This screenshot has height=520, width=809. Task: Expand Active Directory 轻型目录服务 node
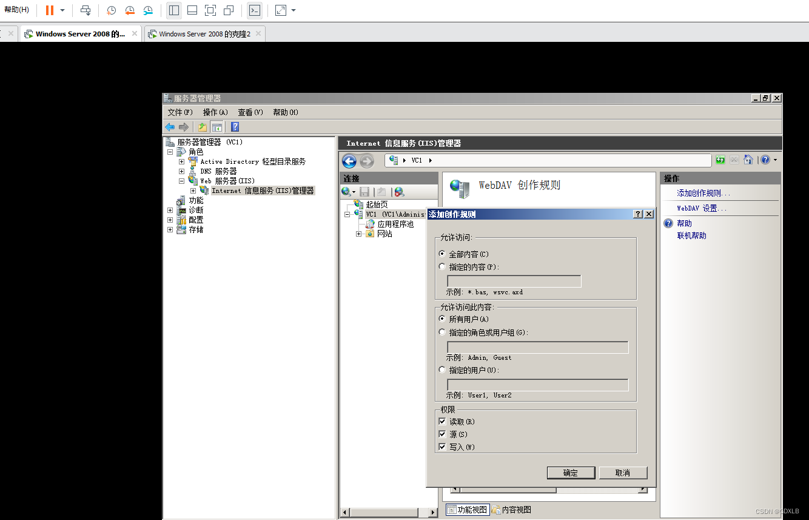click(181, 161)
